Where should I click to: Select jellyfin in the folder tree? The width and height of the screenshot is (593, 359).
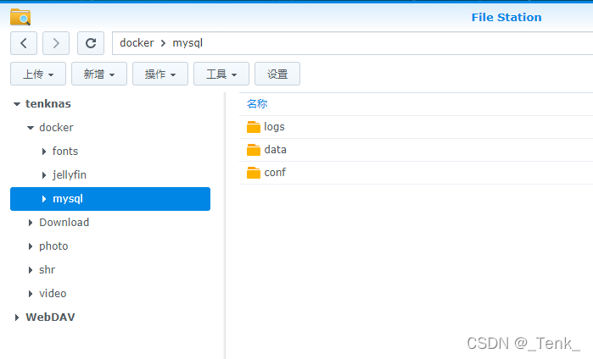70,175
